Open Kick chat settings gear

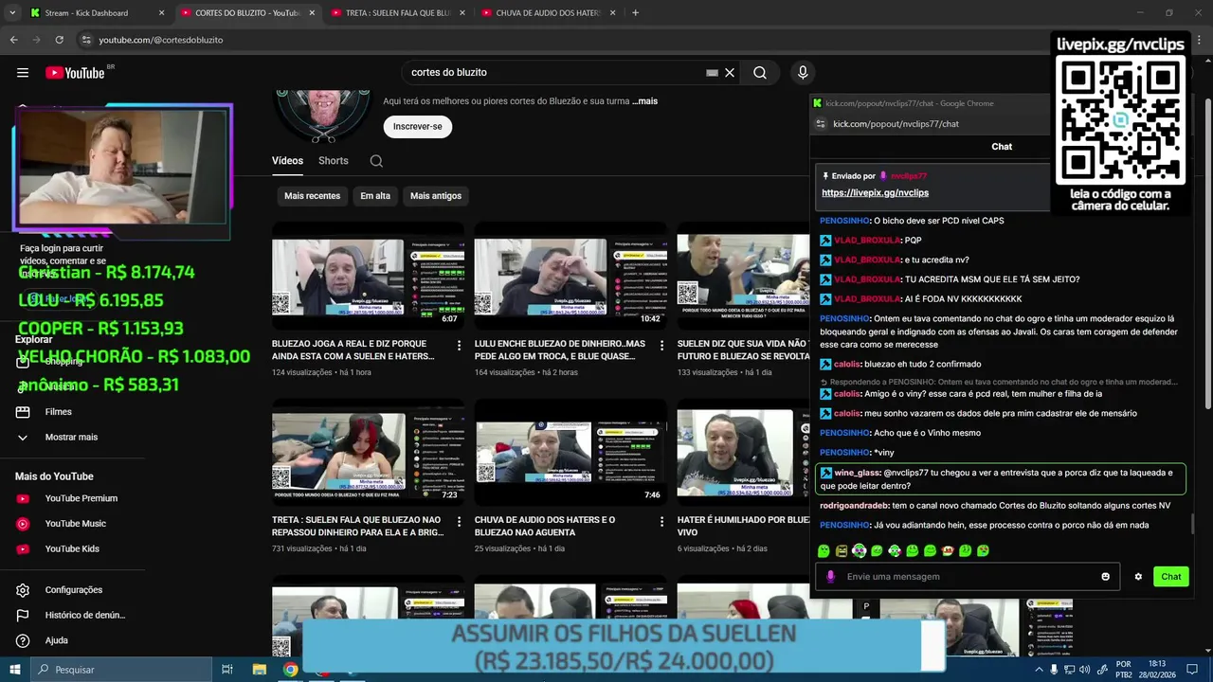(x=1138, y=577)
